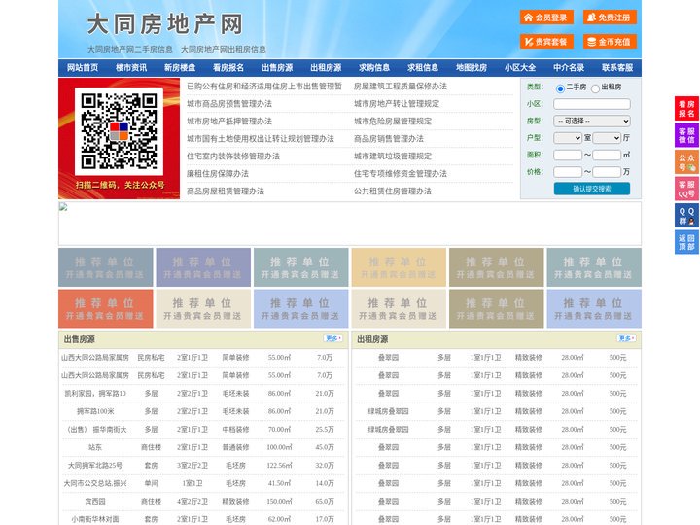Viewport: 700px width, 525px height.
Task: Open the 客服微信 side icon
Action: coord(686,135)
